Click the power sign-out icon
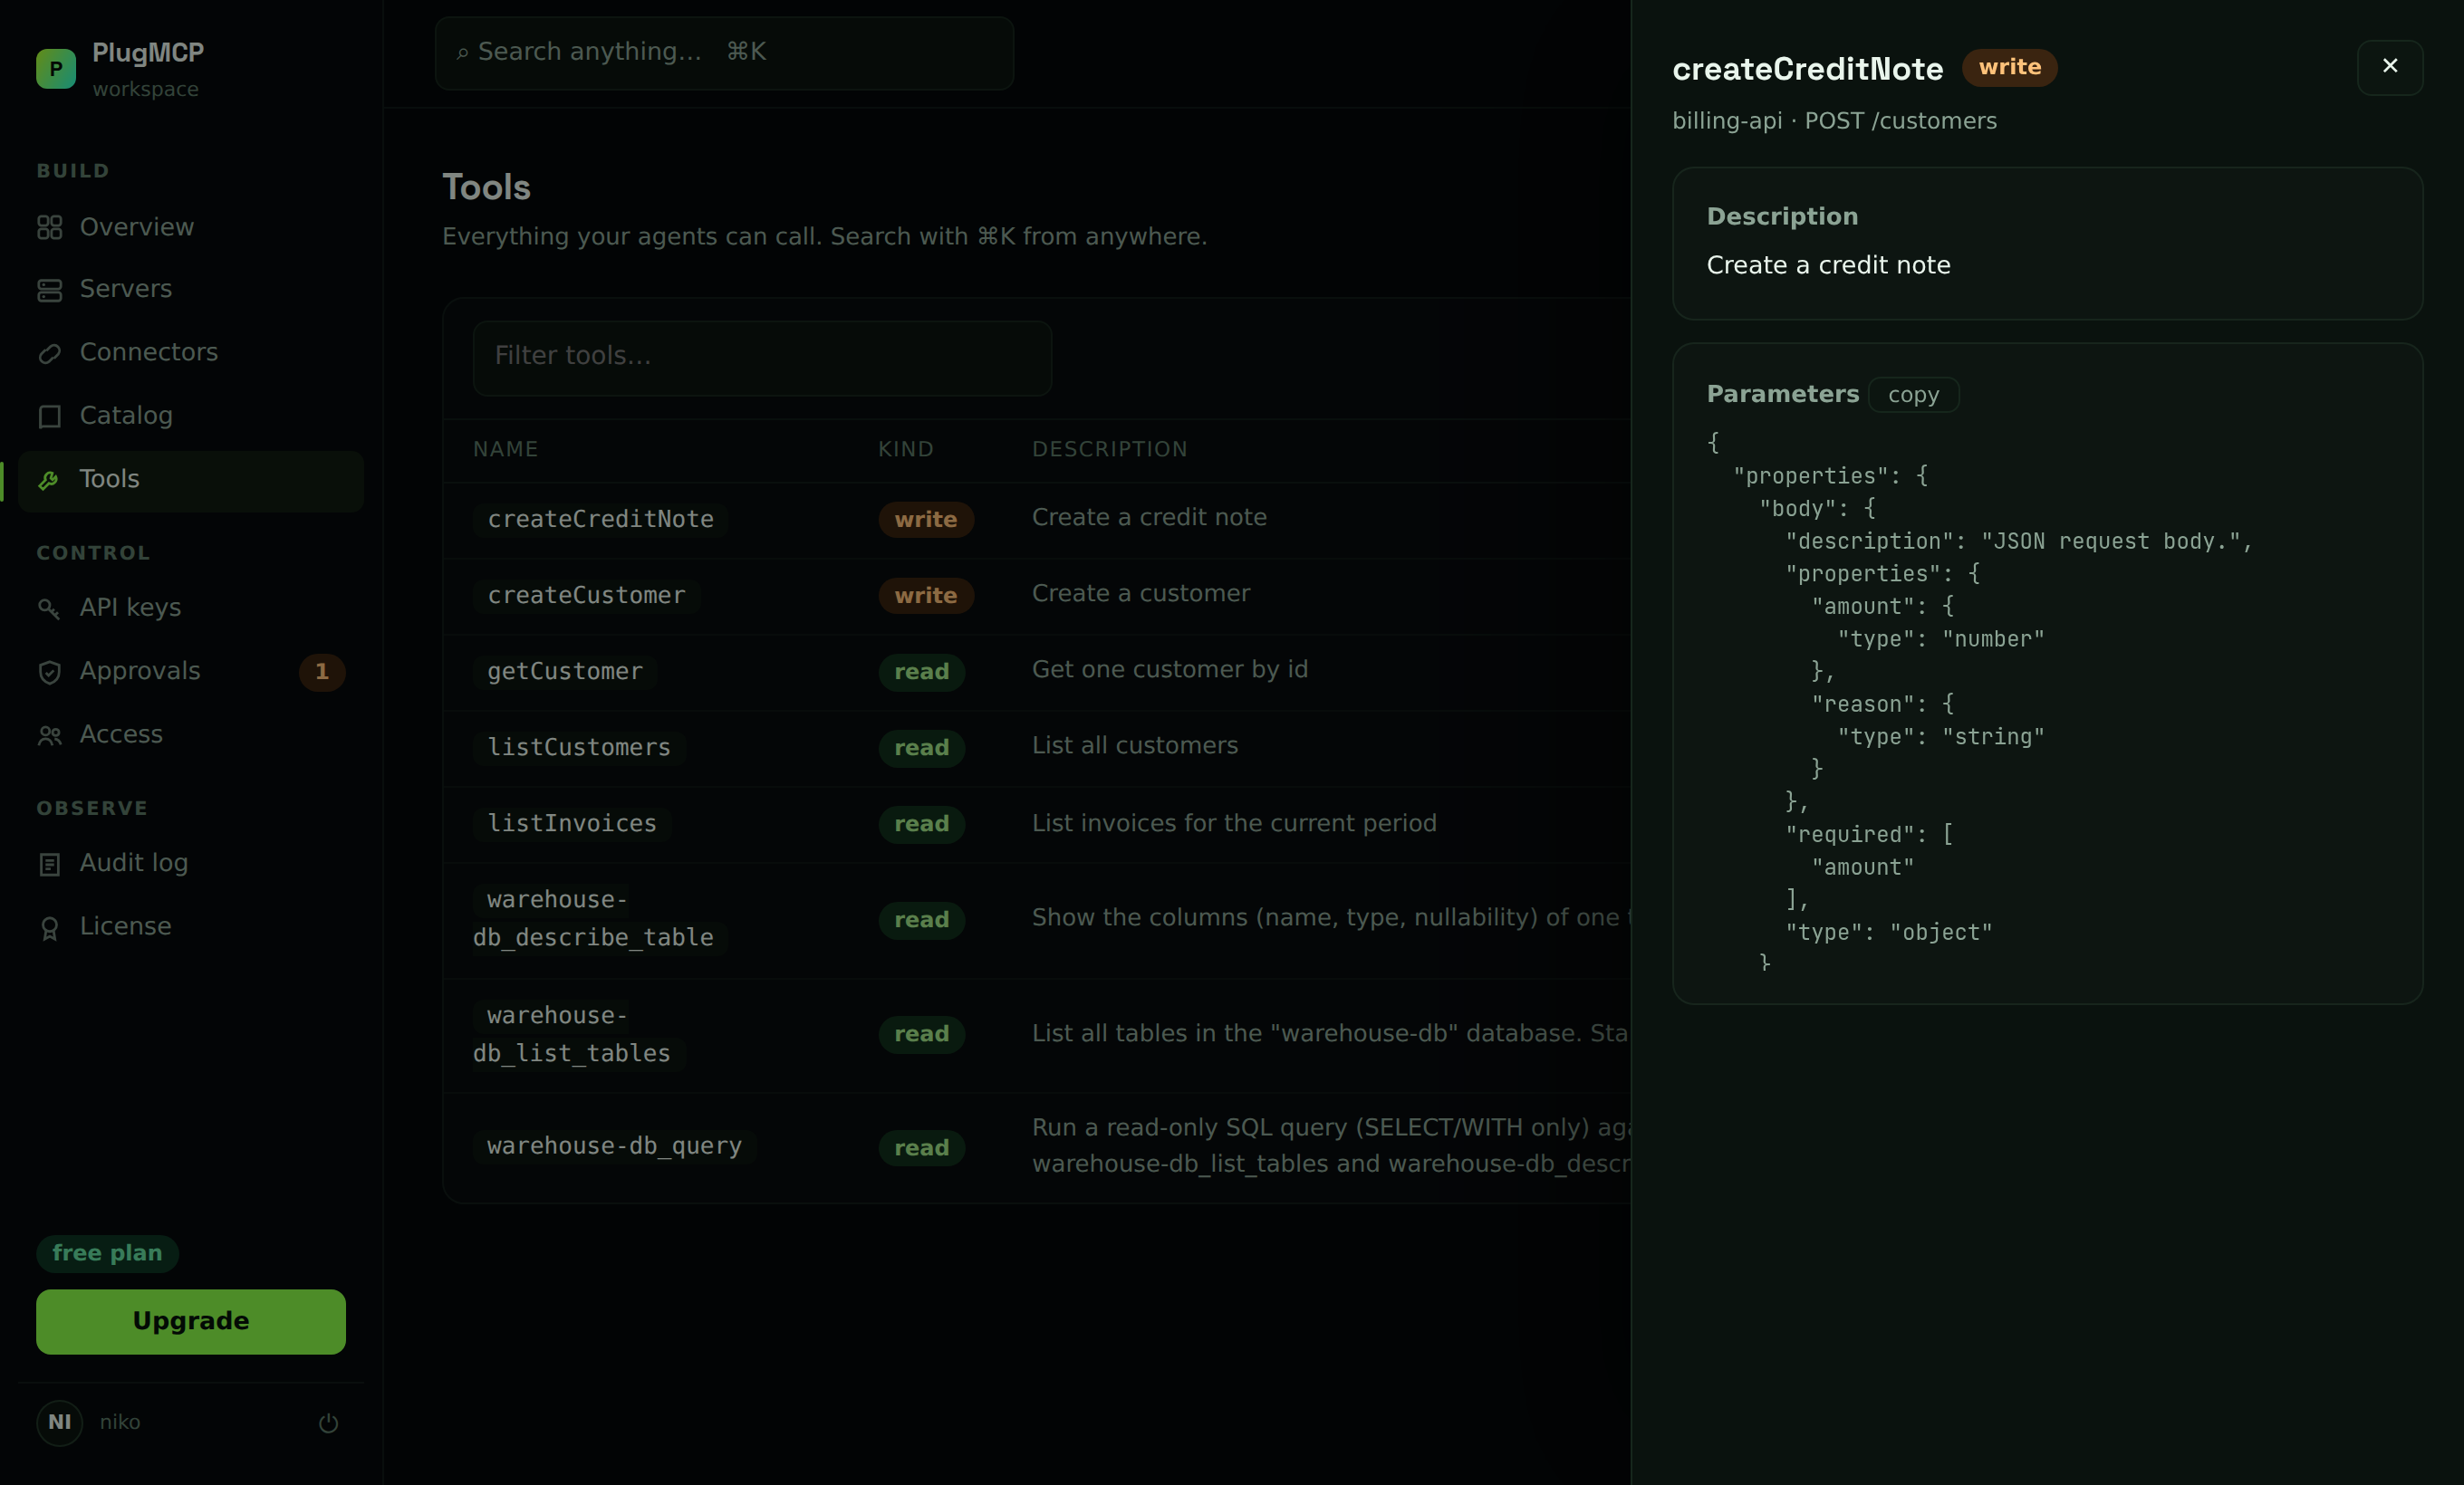 pyautogui.click(x=328, y=1423)
